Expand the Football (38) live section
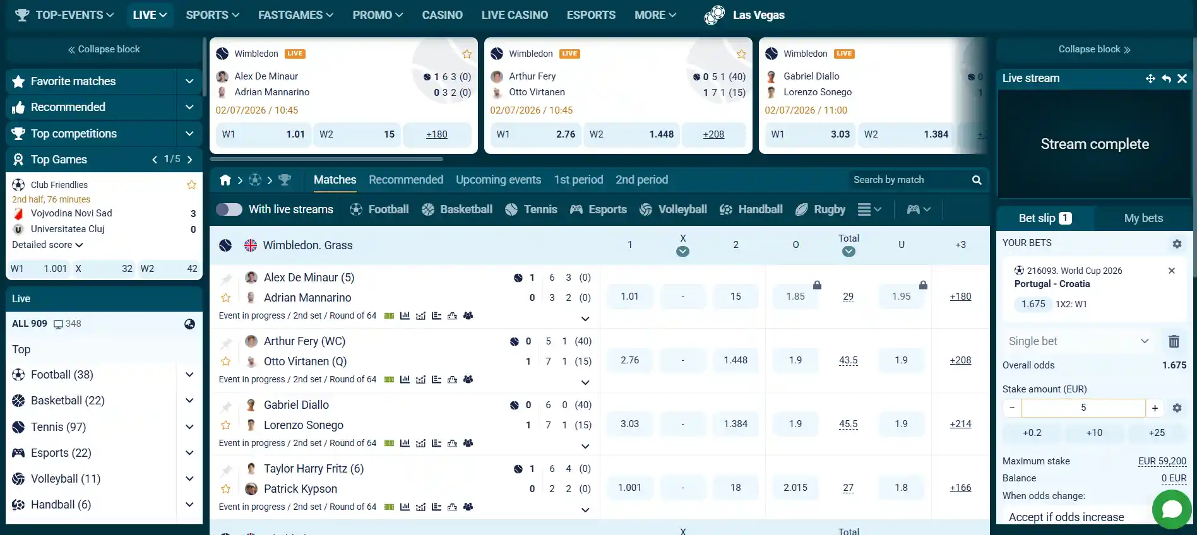This screenshot has width=1197, height=535. point(189,375)
